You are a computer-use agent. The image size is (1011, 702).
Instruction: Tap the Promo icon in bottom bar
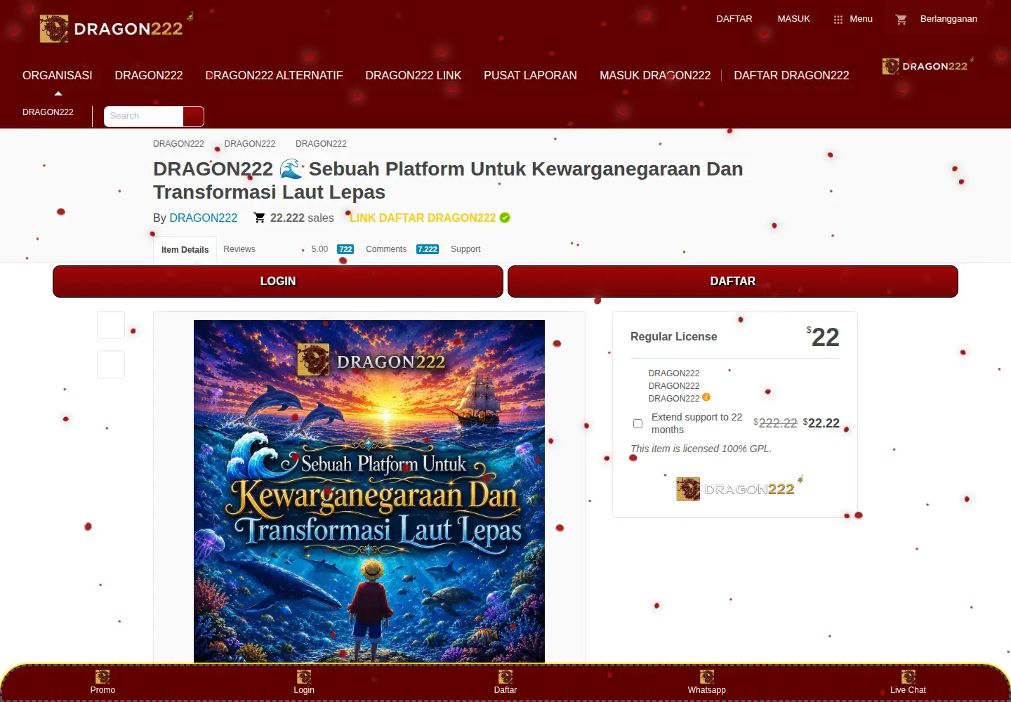tap(103, 676)
